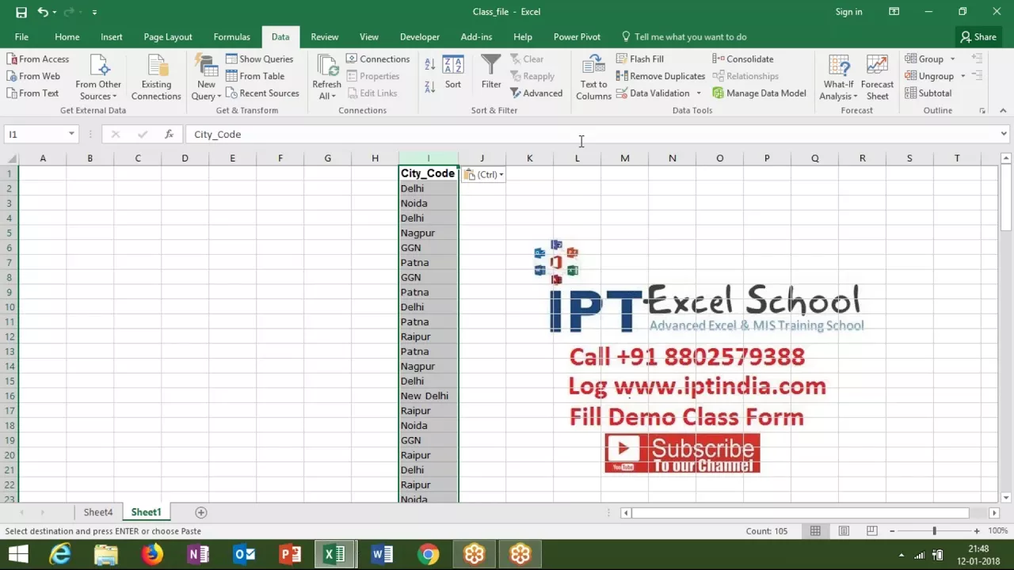Expand the formula bar

pyautogui.click(x=1004, y=135)
